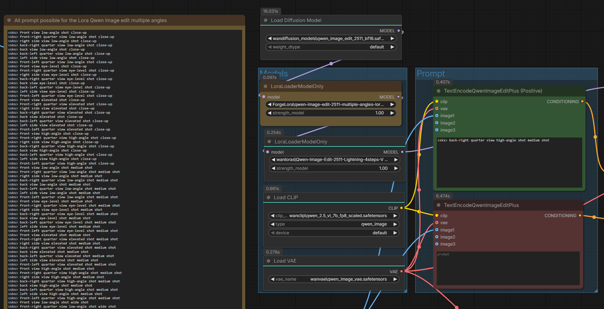604x309 pixels.
Task: Click model input port of ForgeLora LoraLoaderModelOnly node
Action: click(264, 97)
